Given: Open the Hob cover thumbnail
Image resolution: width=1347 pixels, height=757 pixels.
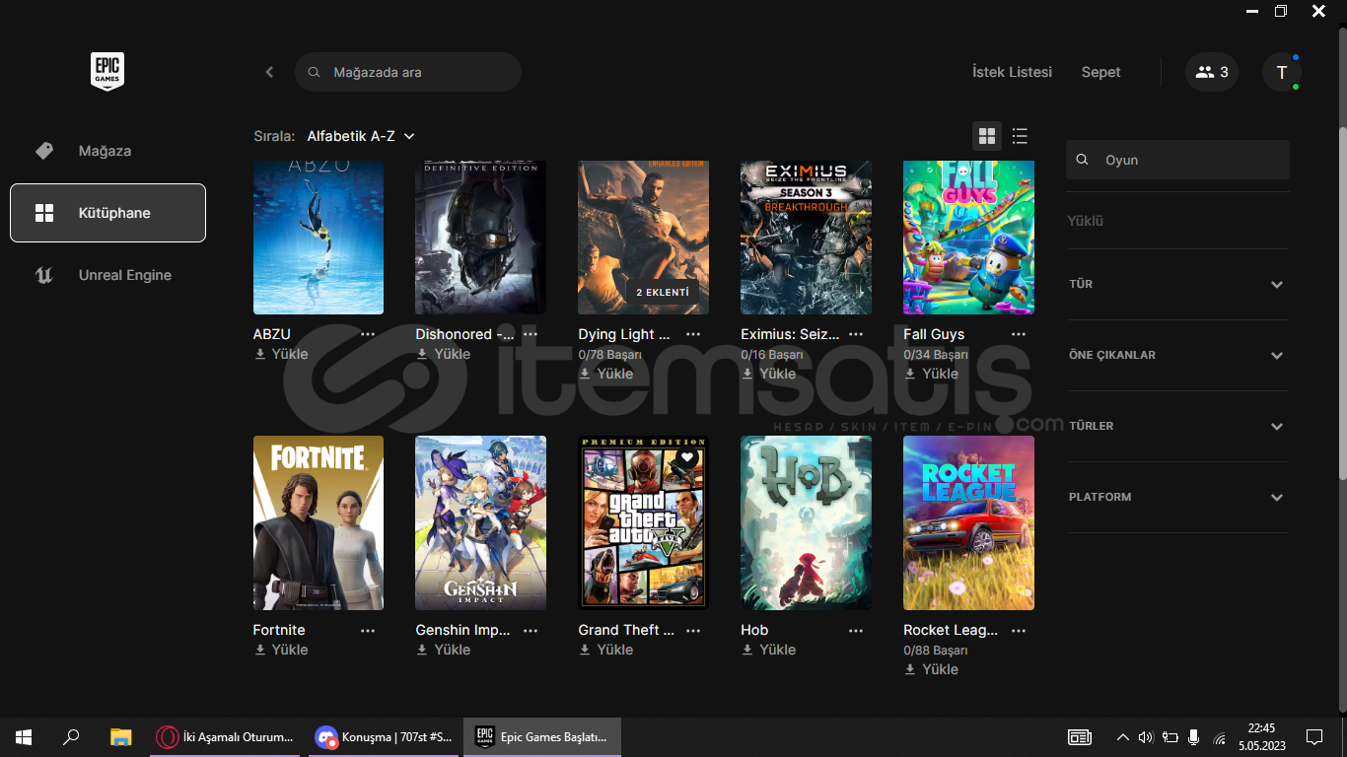Looking at the screenshot, I should click(806, 523).
